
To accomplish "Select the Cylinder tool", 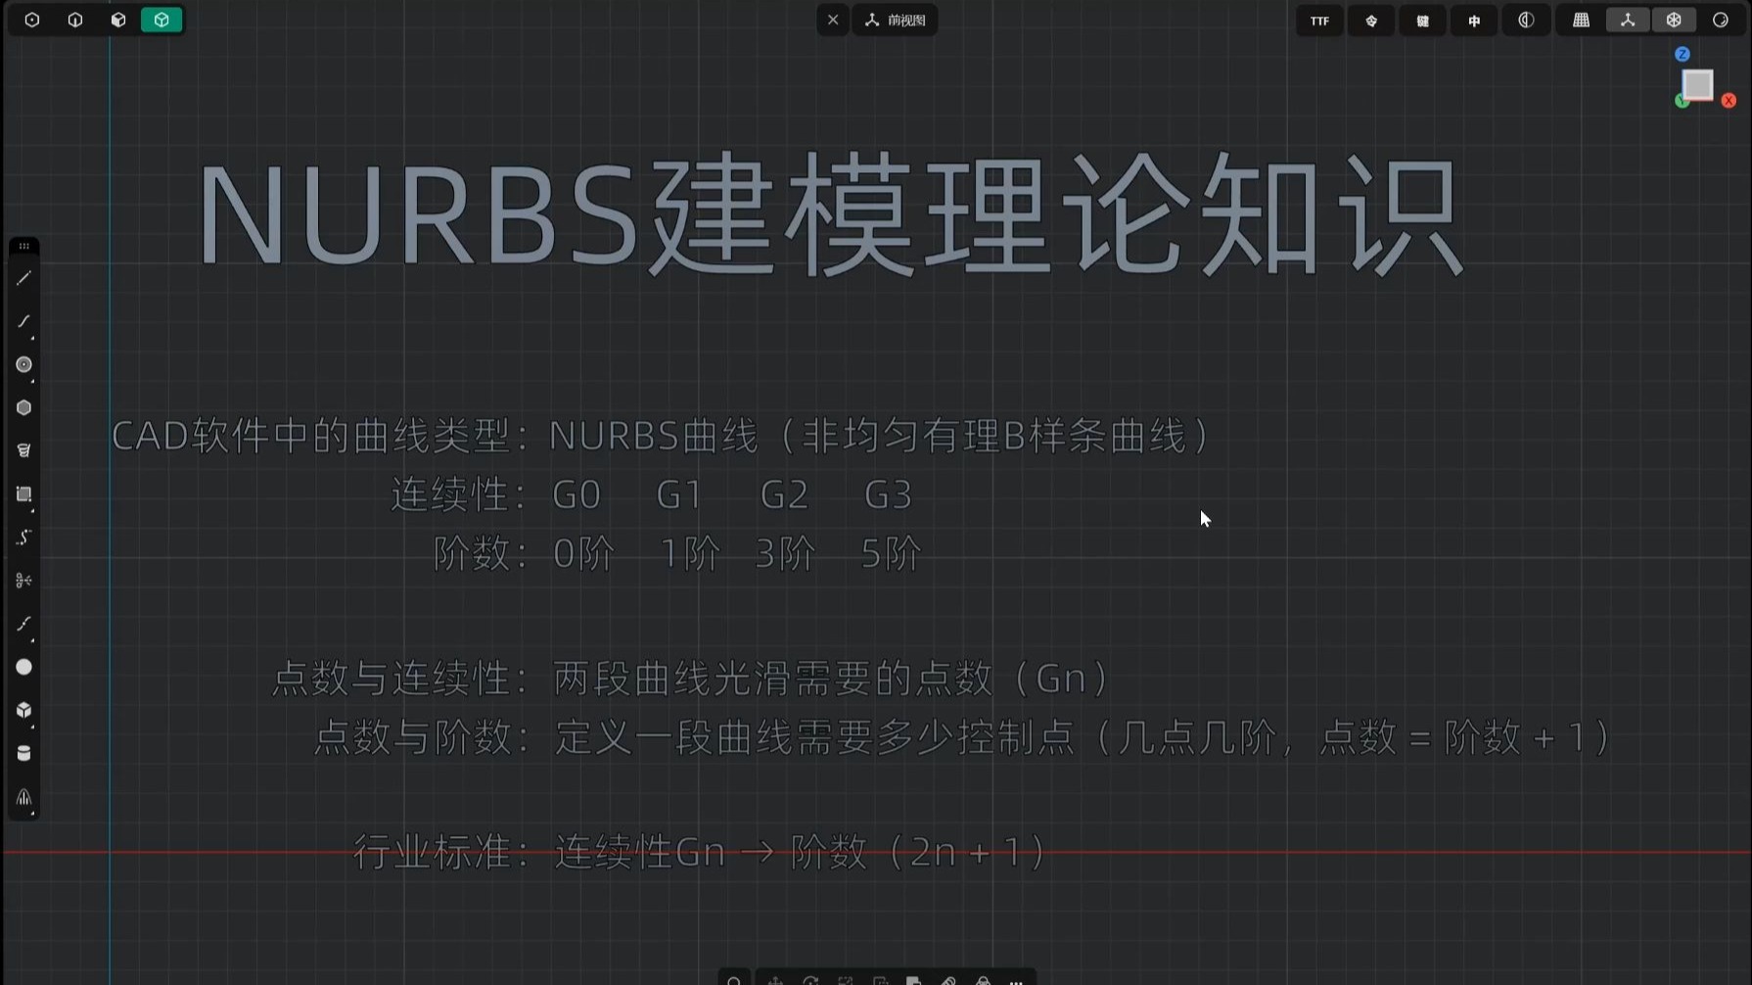I will point(23,753).
